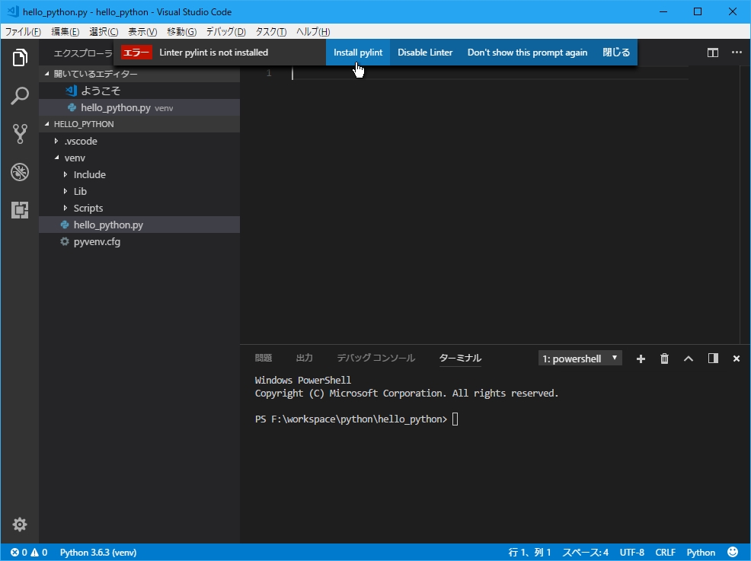
Task: Open the ファイル(F) menu
Action: [23, 32]
